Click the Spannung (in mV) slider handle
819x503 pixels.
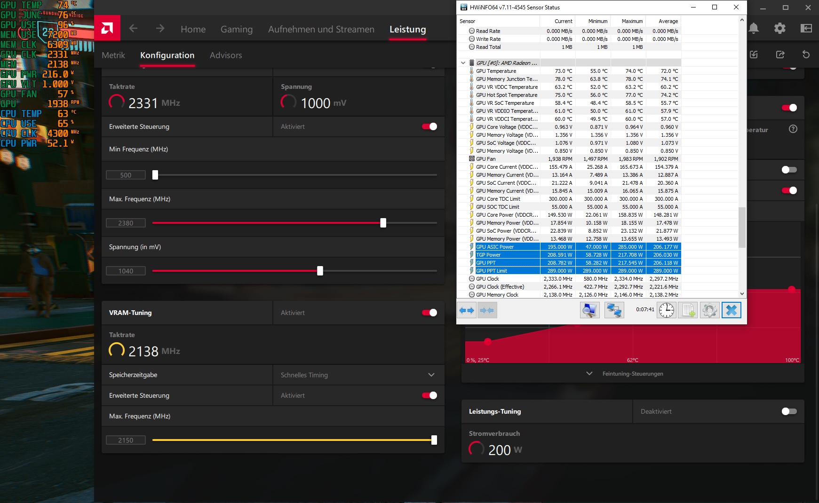[x=320, y=271]
